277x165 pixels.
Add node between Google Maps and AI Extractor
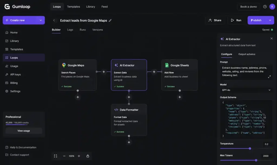point(104,72)
